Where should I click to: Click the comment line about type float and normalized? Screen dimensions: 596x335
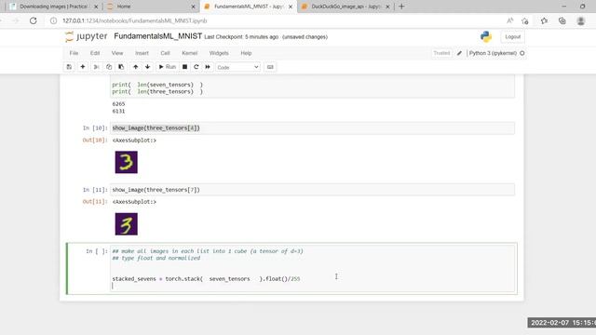(x=156, y=258)
